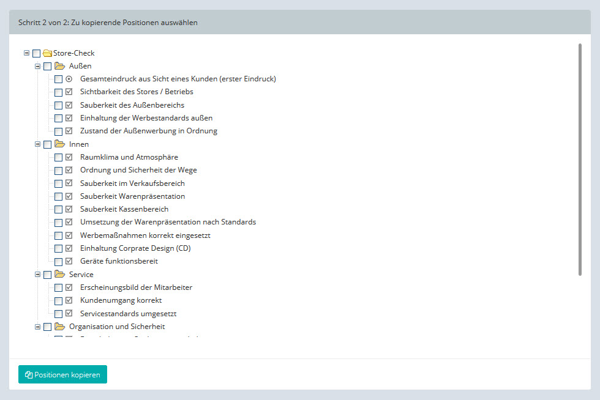The image size is (600, 400).
Task: Collapse the Store-Check root node
Action: (x=26, y=53)
